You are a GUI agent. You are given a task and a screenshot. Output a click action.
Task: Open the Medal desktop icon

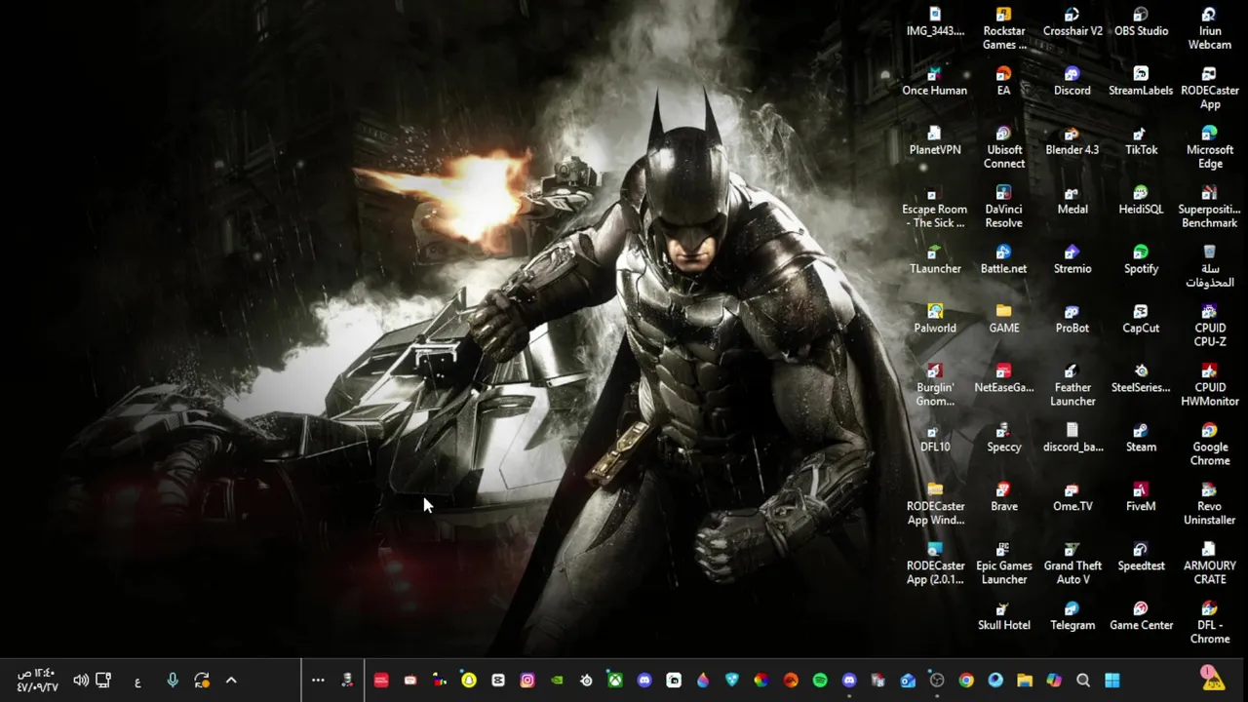pos(1072,200)
